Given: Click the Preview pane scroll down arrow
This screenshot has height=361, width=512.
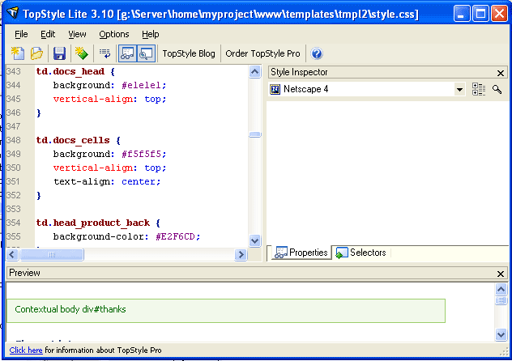Looking at the screenshot, I should point(501,334).
